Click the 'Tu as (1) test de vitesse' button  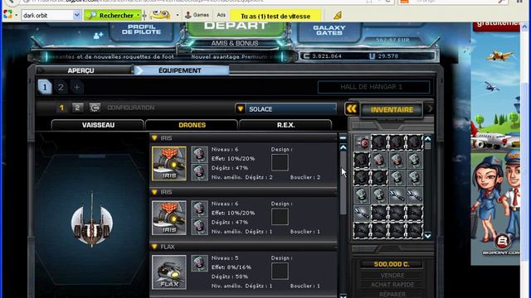click(x=275, y=16)
